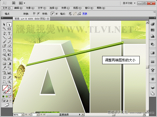157x117 pixels.
Task: Set paint mode to None
Action: point(10,96)
